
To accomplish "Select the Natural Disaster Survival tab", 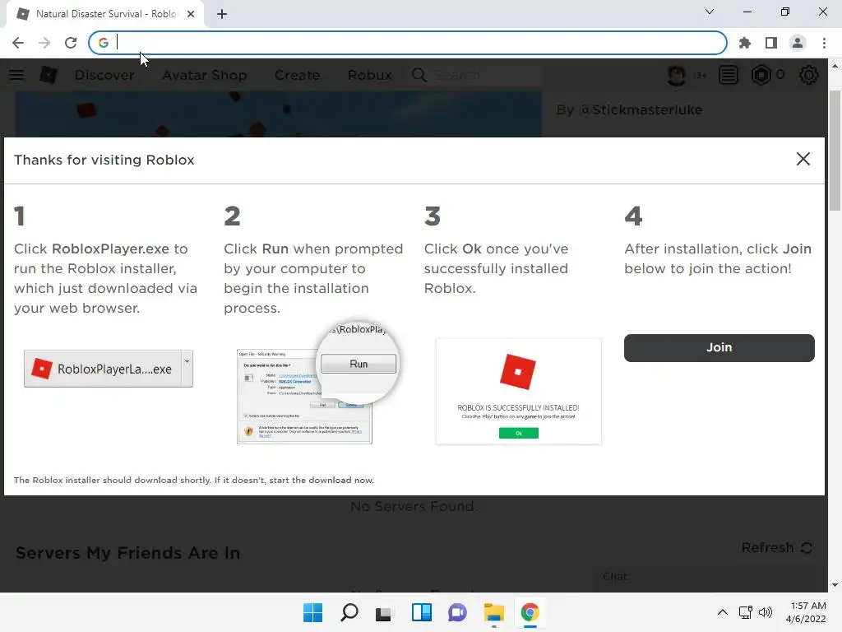I will click(105, 14).
